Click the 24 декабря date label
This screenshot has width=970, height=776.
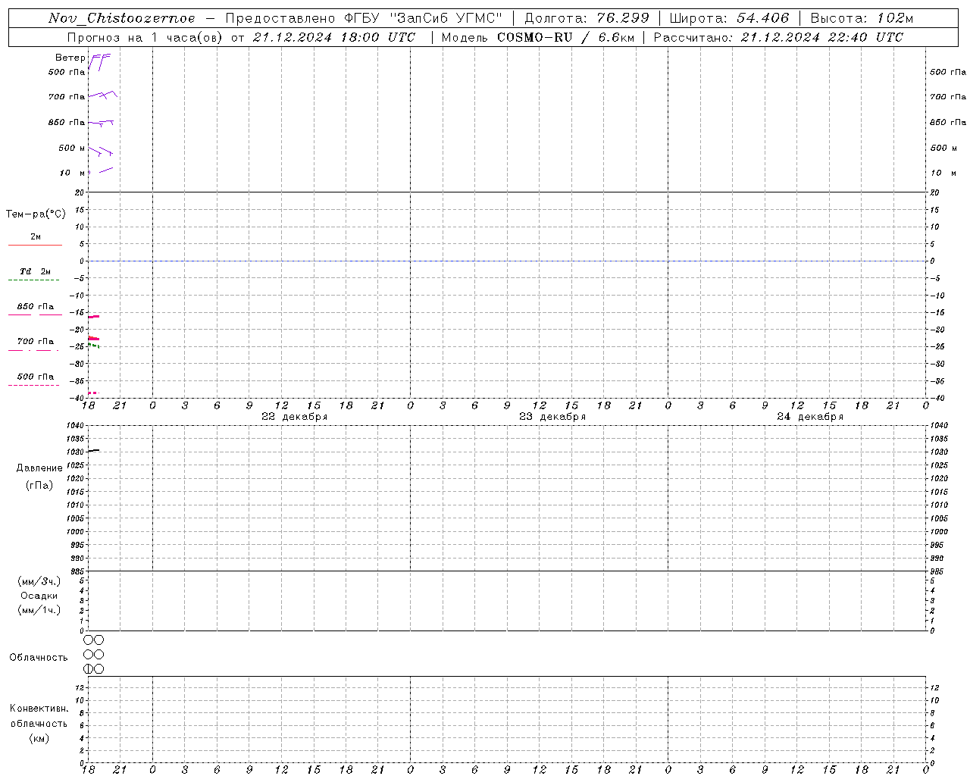coord(810,417)
